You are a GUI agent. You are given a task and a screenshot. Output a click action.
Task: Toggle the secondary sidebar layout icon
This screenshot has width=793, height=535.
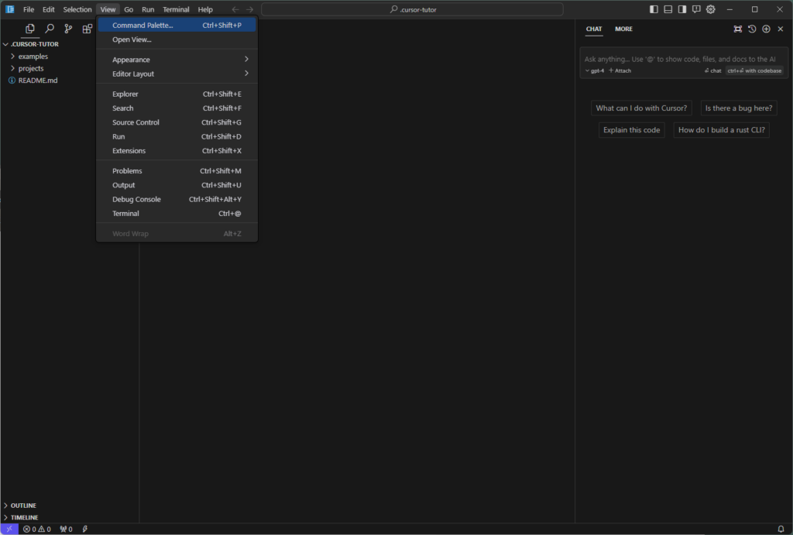click(x=682, y=9)
